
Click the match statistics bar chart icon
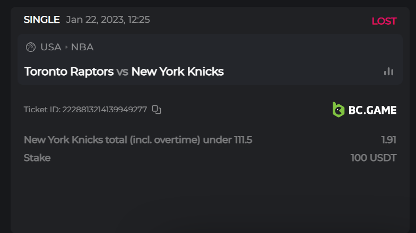(389, 71)
